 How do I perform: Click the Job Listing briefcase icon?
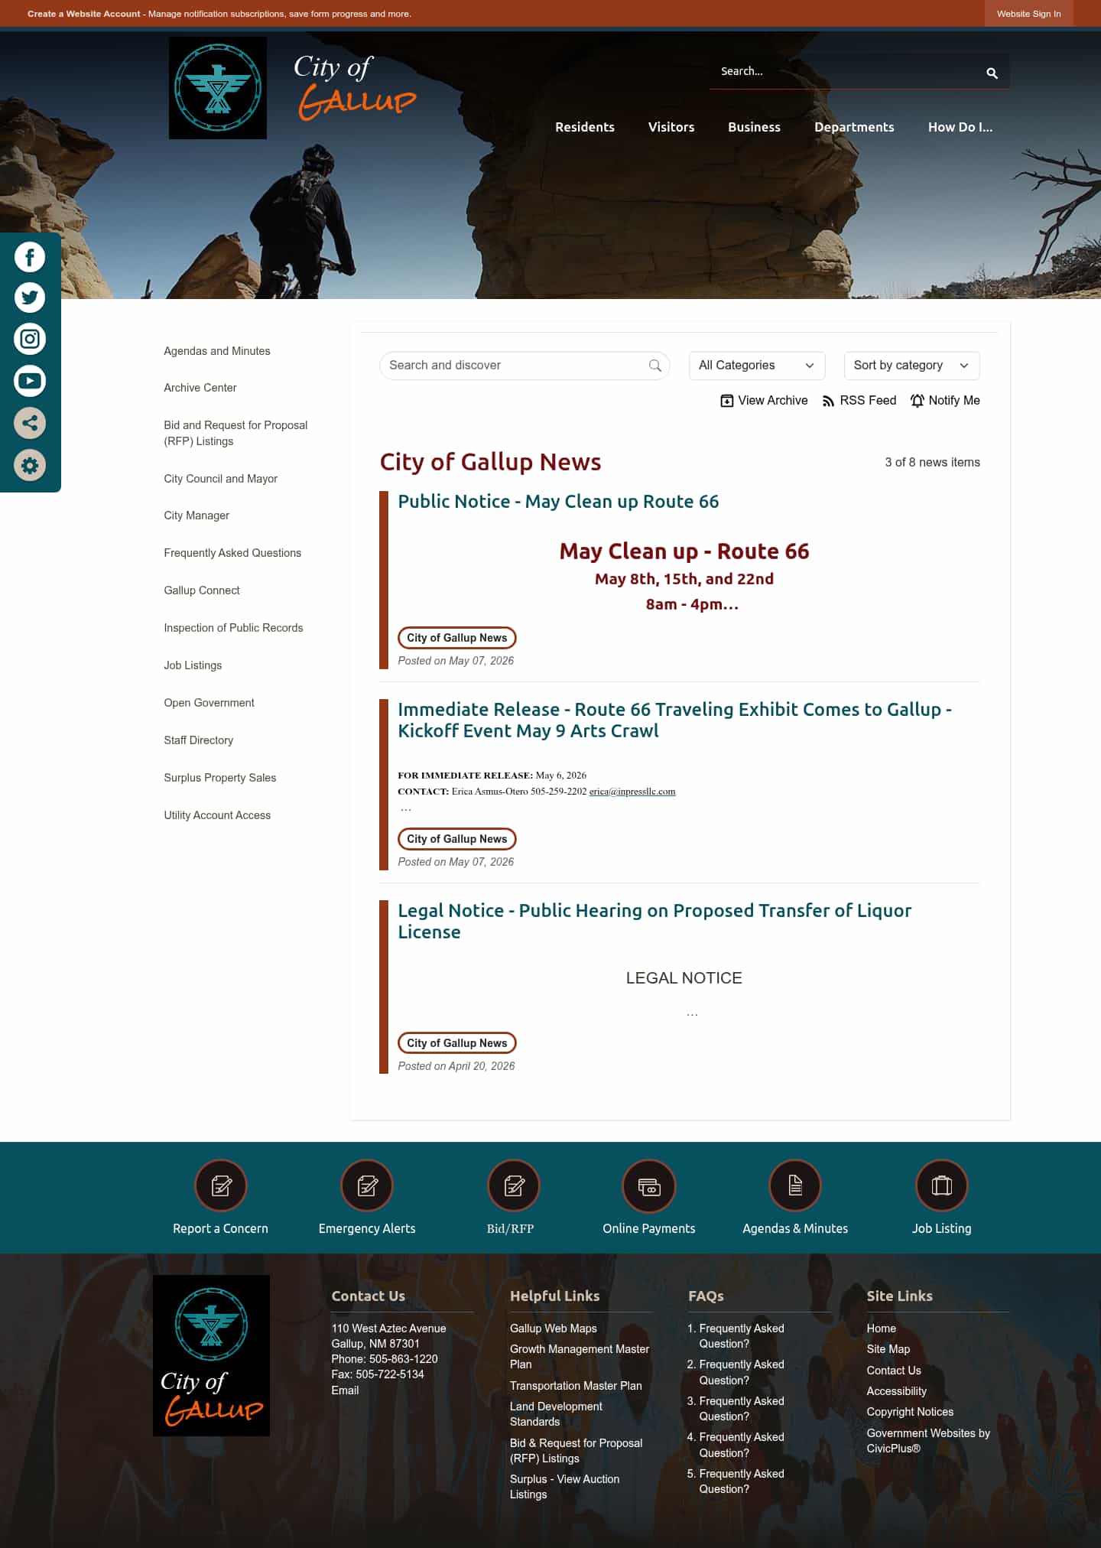click(x=942, y=1185)
